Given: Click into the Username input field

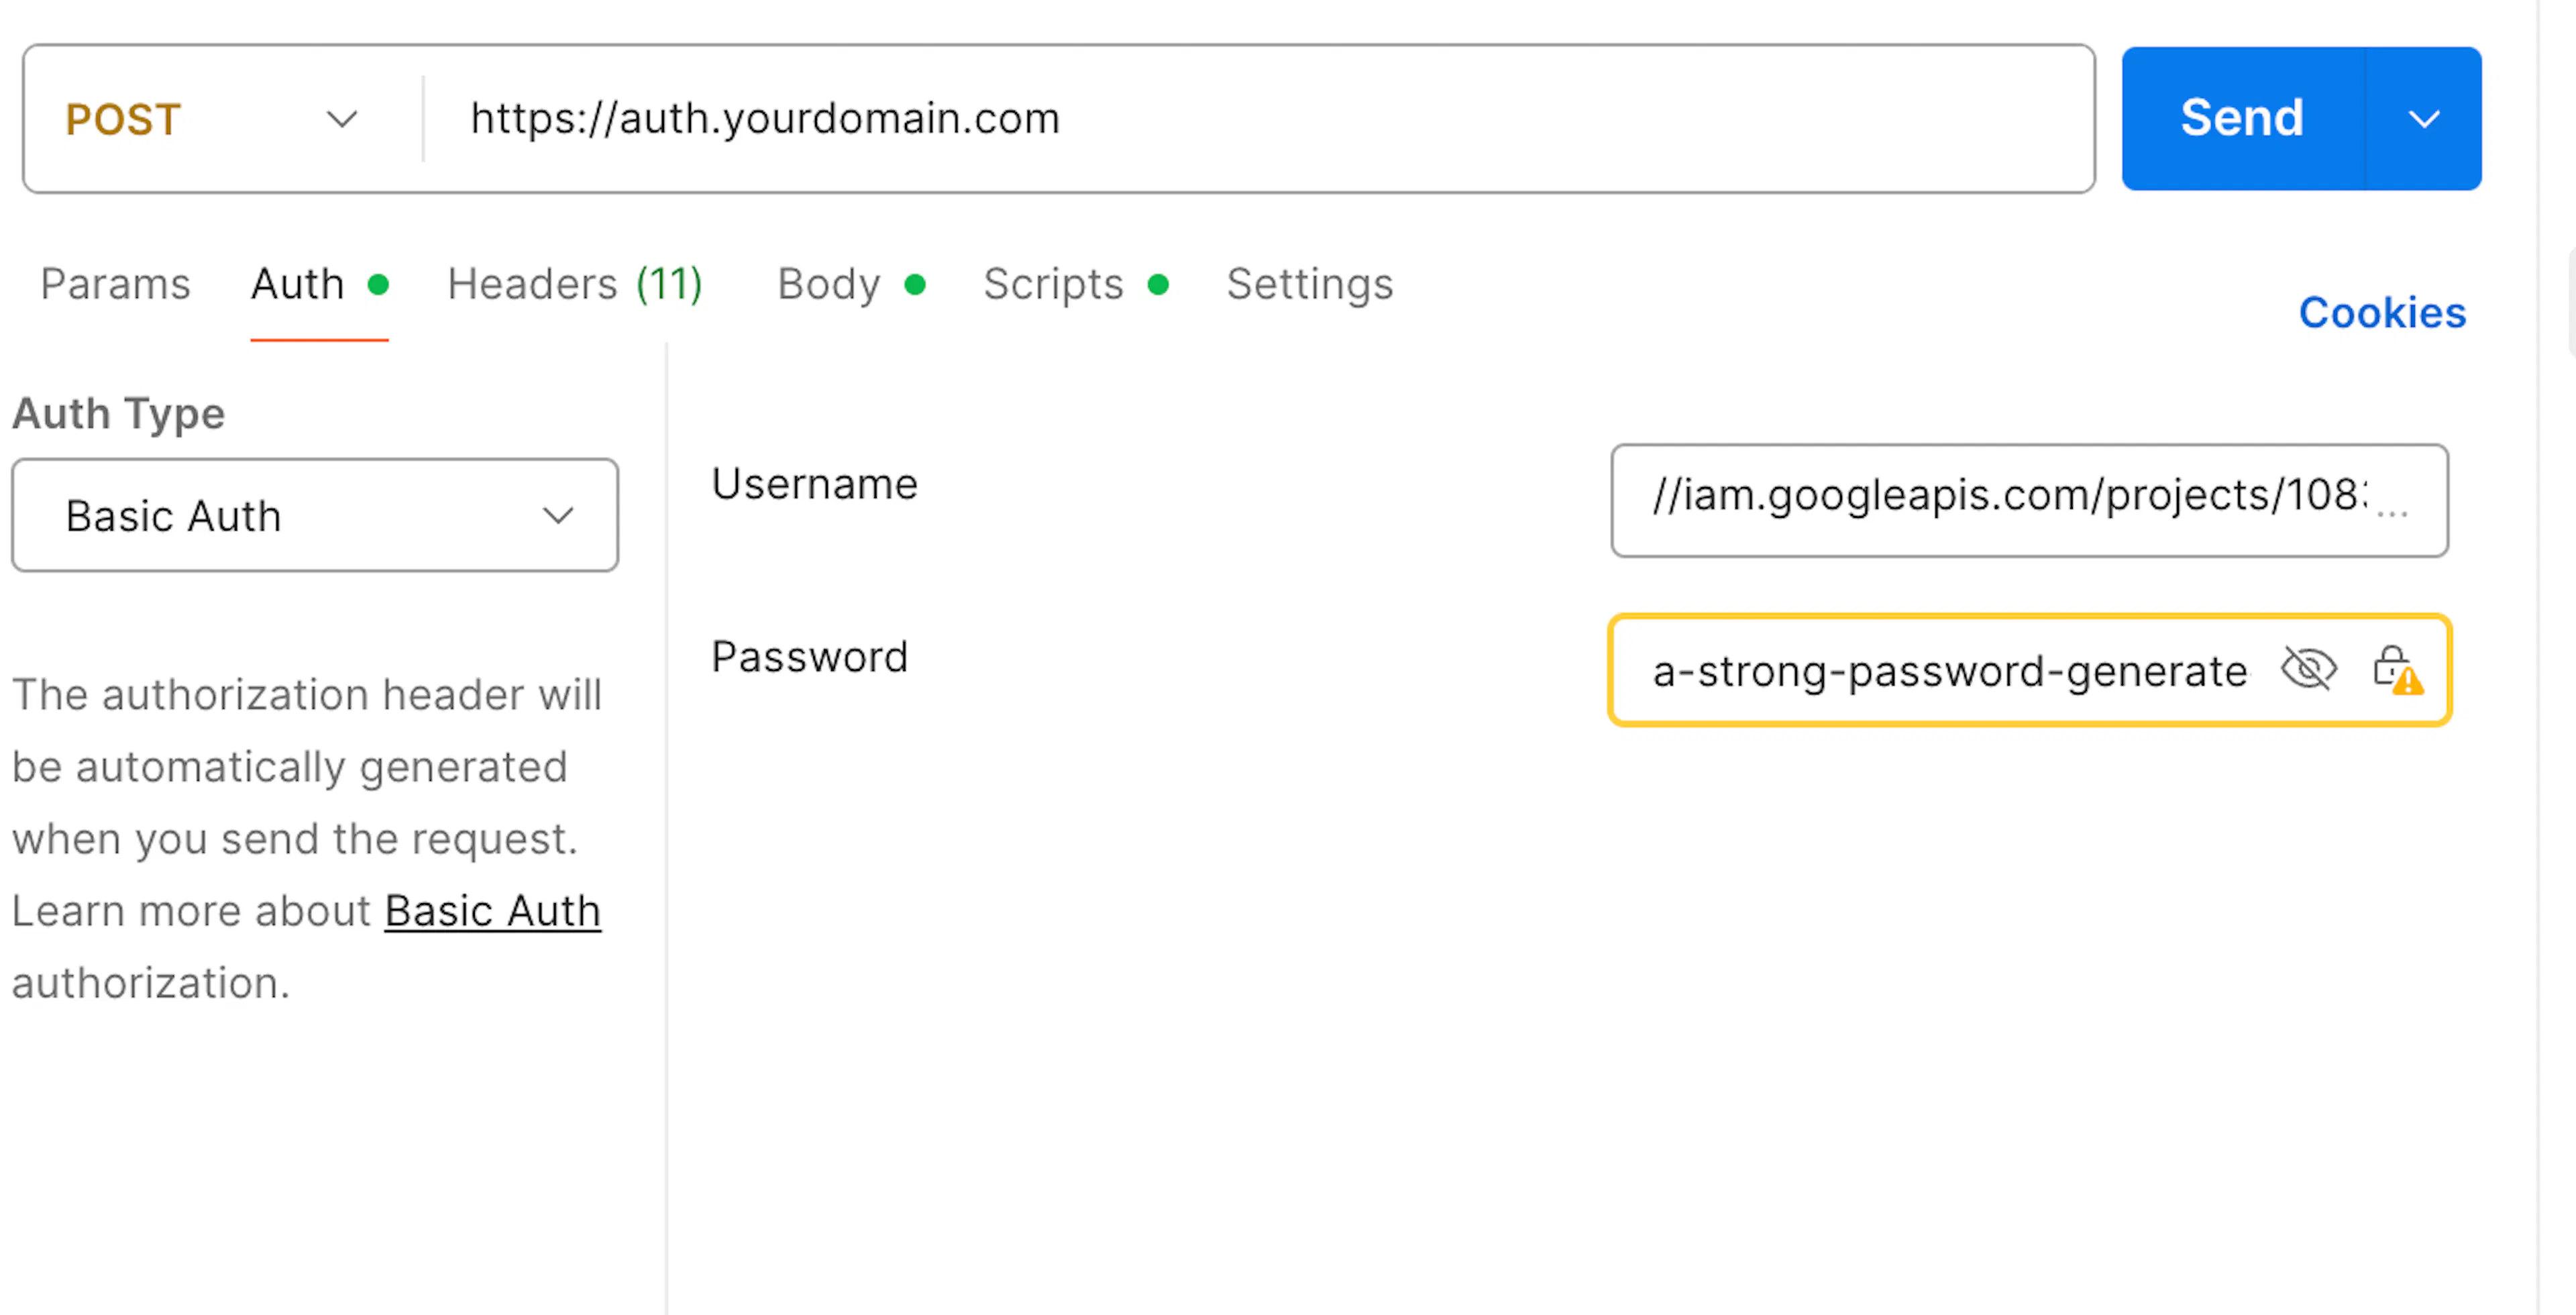Looking at the screenshot, I should coord(2029,501).
